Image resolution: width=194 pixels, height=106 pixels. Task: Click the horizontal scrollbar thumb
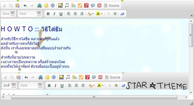pos(94,97)
